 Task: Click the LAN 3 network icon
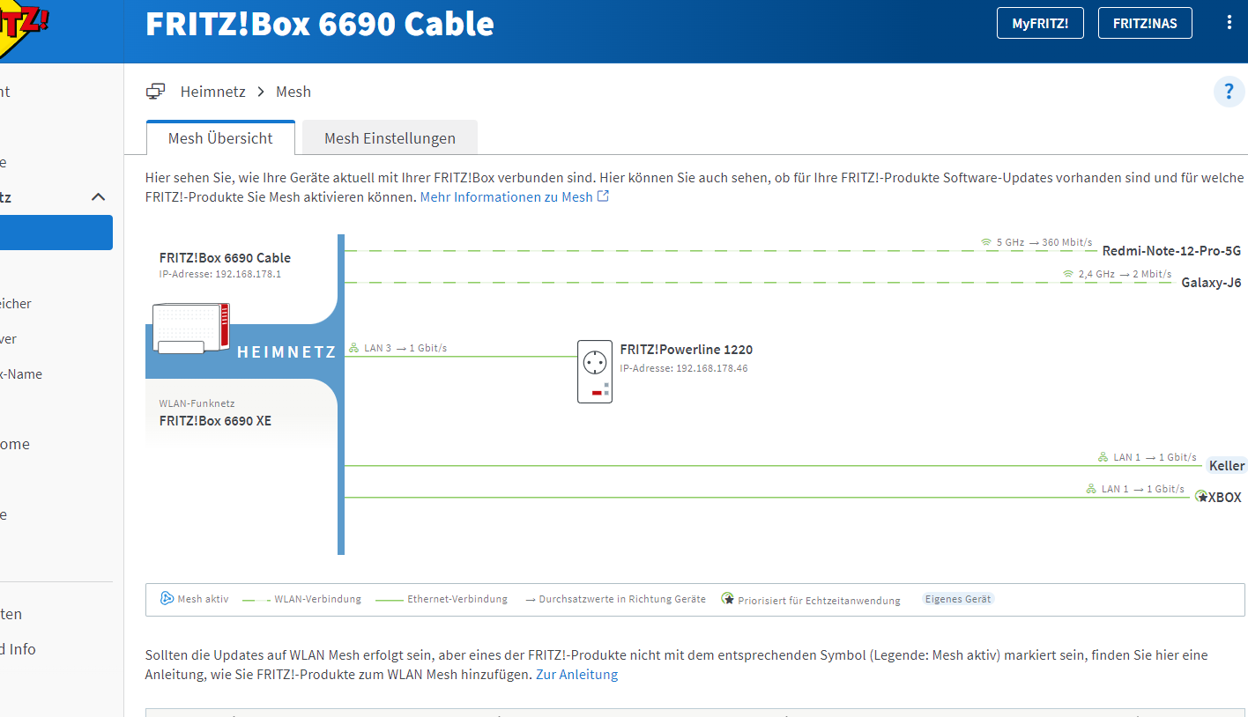353,348
